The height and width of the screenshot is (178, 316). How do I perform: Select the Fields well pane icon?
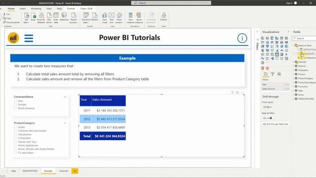pyautogui.click(x=266, y=74)
